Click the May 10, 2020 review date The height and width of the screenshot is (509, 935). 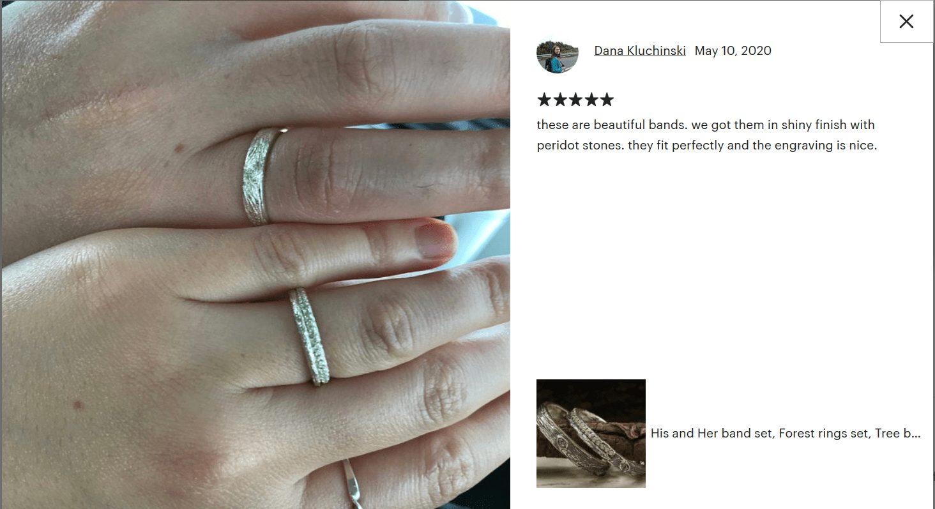coord(733,51)
